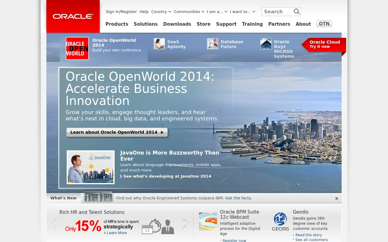Screen dimensions: 388x242
Task: Select the SaaS Aplenty tab text
Action: tap(176, 44)
